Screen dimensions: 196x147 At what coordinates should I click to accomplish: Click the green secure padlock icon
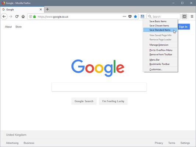click(35, 17)
